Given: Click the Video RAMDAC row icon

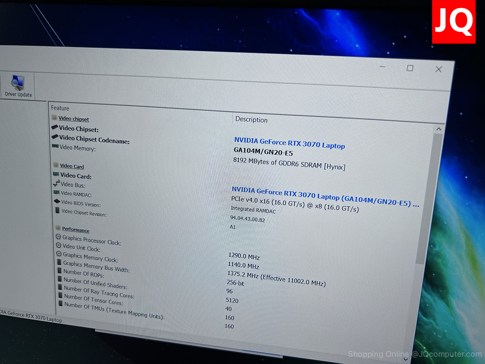Looking at the screenshot, I should 57,193.
